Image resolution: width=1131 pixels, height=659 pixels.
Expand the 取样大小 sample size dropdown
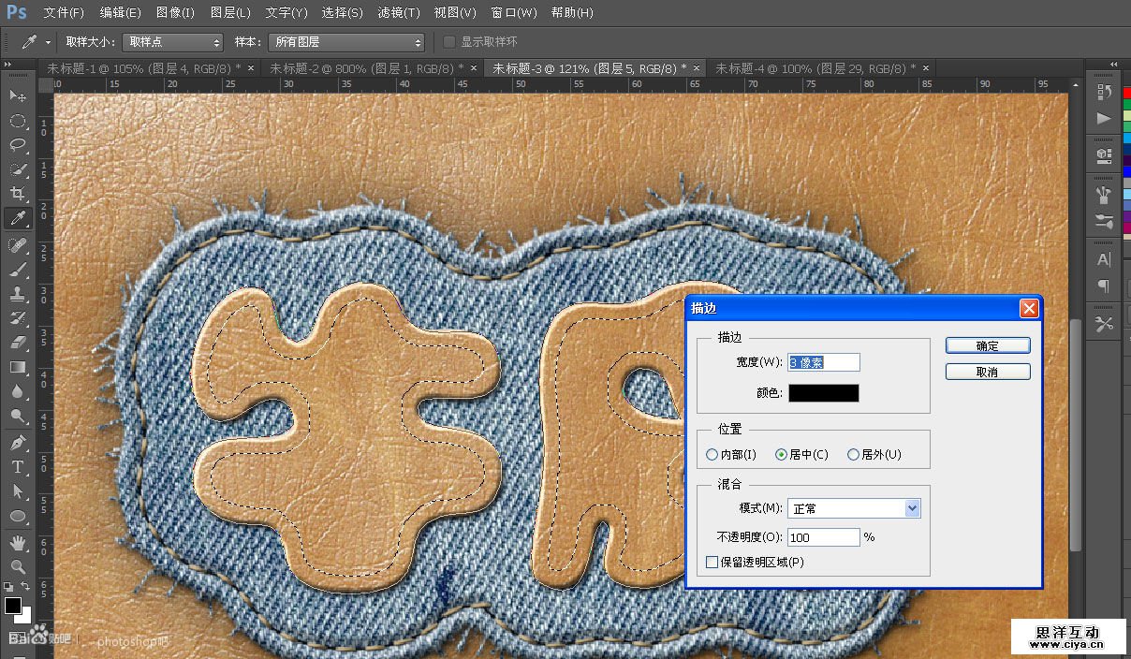172,42
